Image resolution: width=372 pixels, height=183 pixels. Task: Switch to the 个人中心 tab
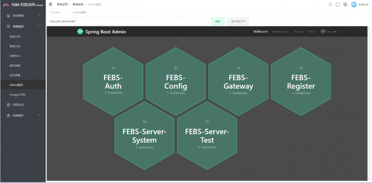pos(55,12)
